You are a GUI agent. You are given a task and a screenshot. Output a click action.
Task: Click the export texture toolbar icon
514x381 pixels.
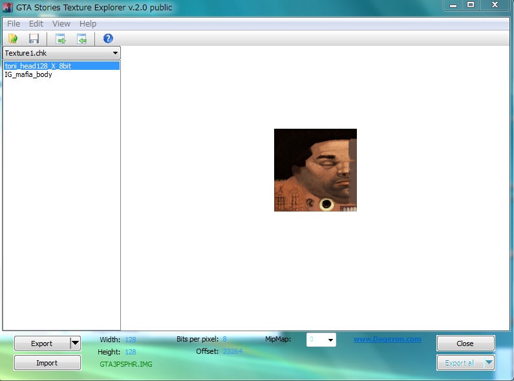[x=61, y=39]
